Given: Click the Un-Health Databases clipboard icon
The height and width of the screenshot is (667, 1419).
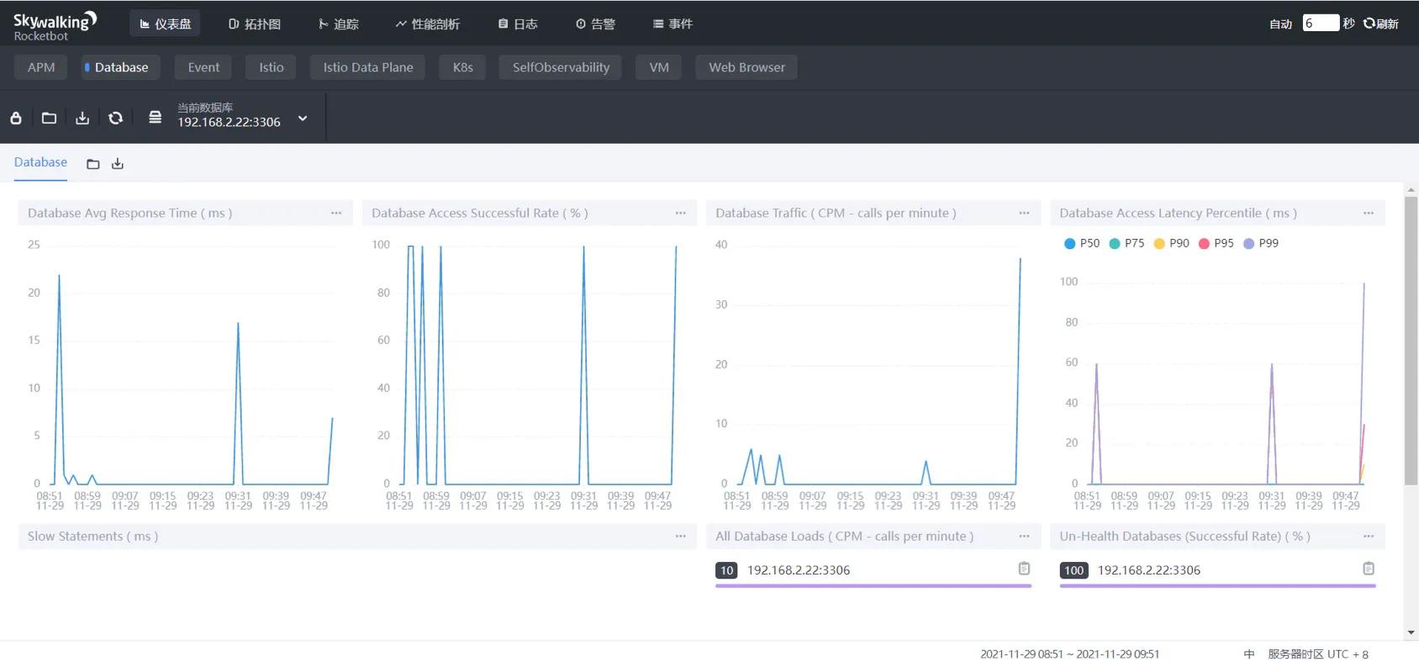Looking at the screenshot, I should (x=1368, y=569).
